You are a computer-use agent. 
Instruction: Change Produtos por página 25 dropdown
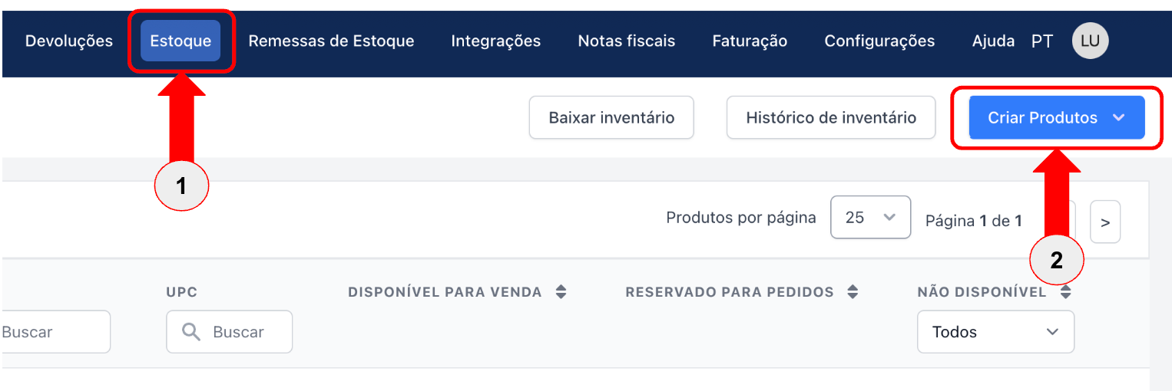870,218
